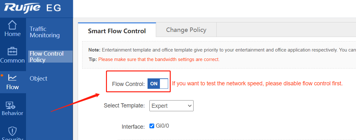Click the Security shield icon
The width and height of the screenshot is (356, 140).
point(12,131)
